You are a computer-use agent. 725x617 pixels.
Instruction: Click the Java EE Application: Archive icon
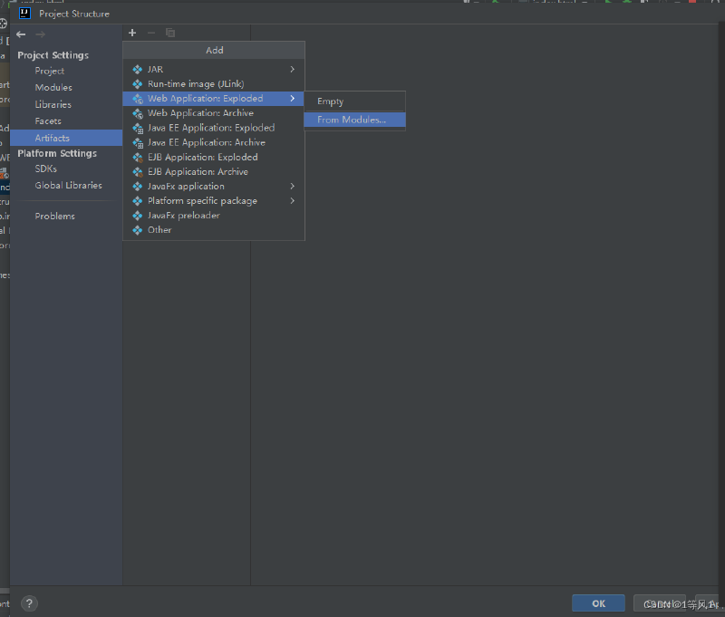(x=138, y=143)
